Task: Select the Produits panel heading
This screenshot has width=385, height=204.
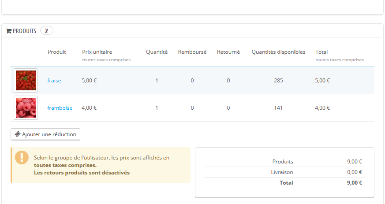Action: (24, 31)
